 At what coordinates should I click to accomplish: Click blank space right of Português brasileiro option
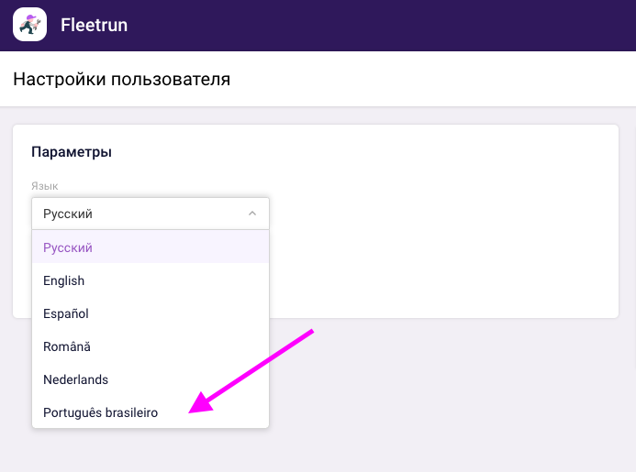click(x=229, y=412)
